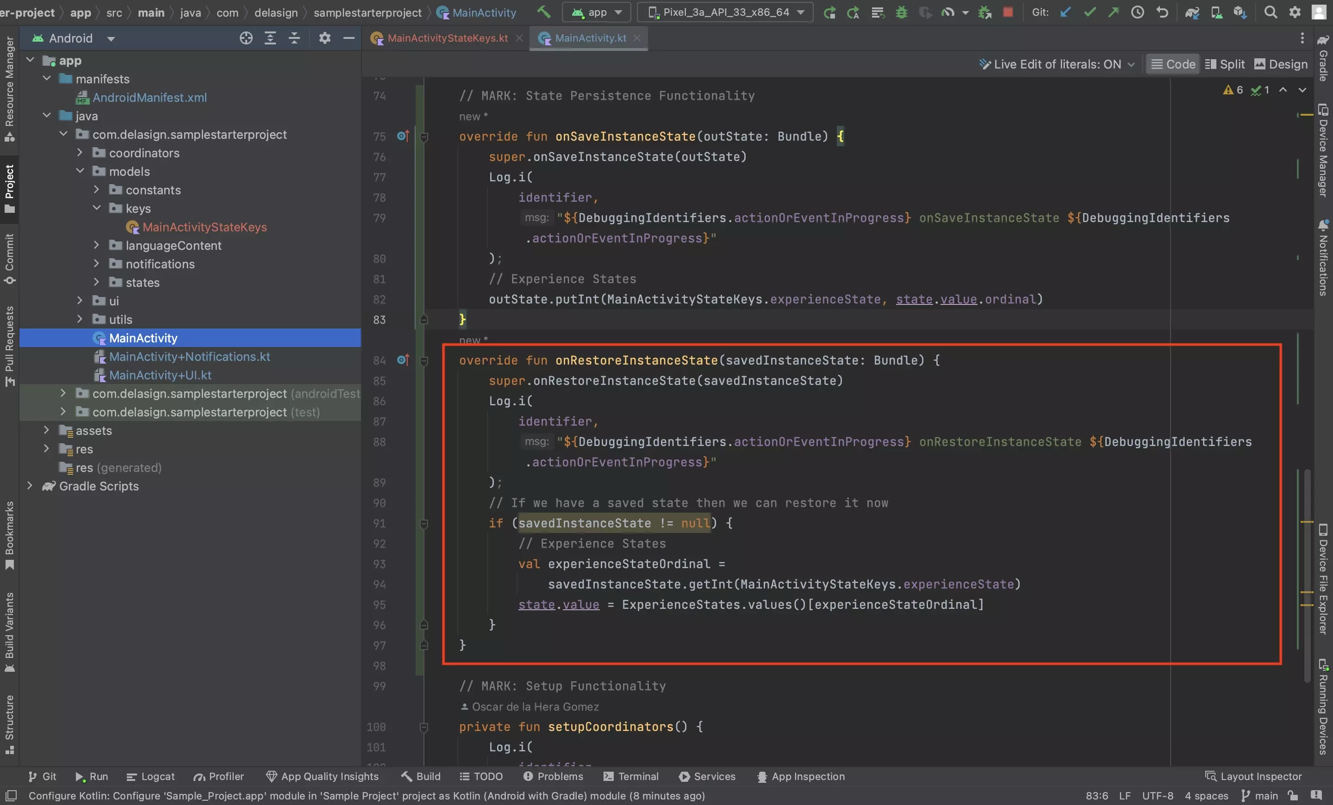Toggle the Commit tool window
This screenshot has width=1333, height=805.
click(x=9, y=259)
